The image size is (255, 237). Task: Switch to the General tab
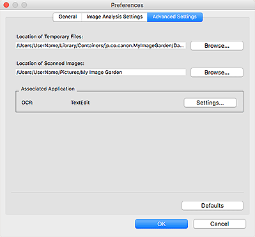[67, 17]
